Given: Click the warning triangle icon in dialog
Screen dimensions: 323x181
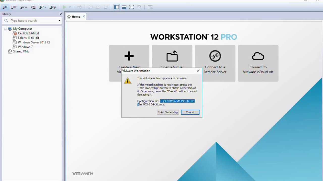Looking at the screenshot, I should (x=128, y=81).
